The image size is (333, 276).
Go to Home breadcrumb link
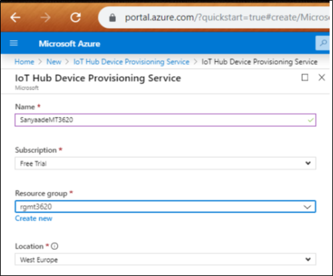pyautogui.click(x=24, y=61)
